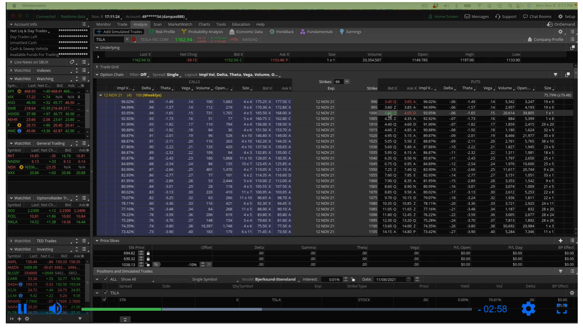
Task: Collapse the 12 NOV 21 expiration row
Action: (x=101, y=95)
